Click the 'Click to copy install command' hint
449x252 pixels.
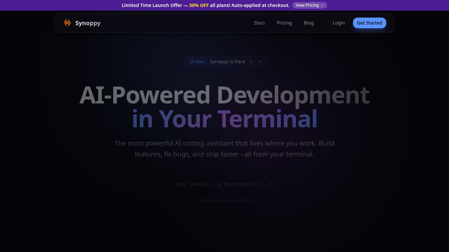pos(224,200)
